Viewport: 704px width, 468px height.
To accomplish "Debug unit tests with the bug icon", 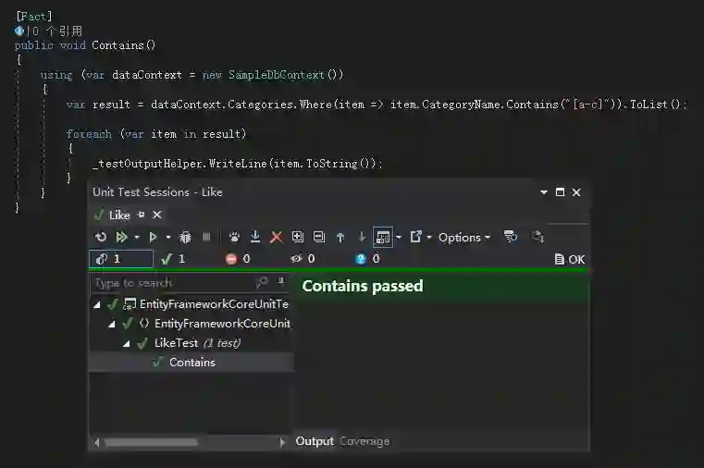I will coord(185,237).
